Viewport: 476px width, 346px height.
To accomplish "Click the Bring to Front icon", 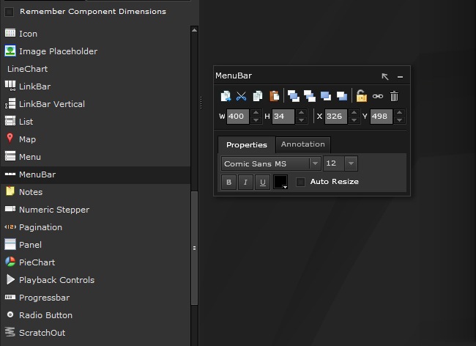I will click(x=293, y=96).
